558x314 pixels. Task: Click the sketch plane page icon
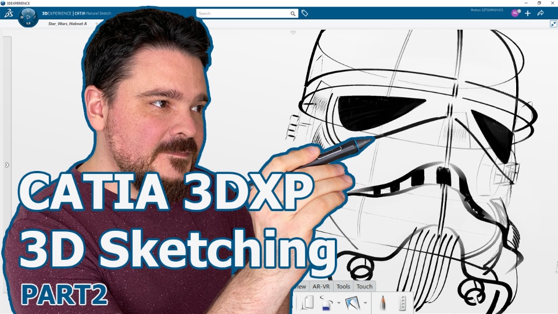pyautogui.click(x=307, y=303)
